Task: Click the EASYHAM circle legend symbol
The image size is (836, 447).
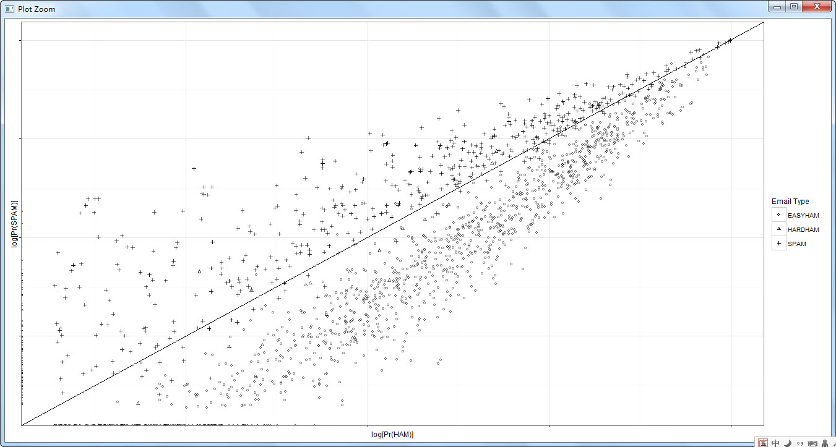Action: tap(778, 215)
